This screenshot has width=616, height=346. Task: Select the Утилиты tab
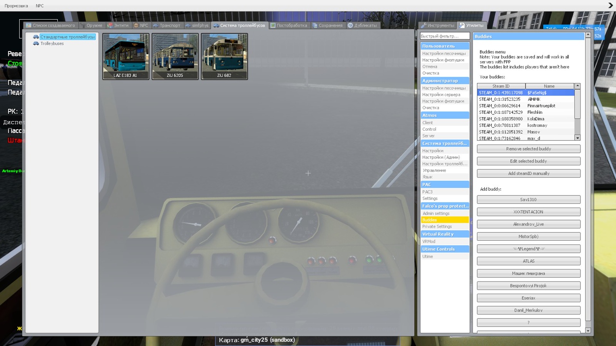click(x=472, y=25)
